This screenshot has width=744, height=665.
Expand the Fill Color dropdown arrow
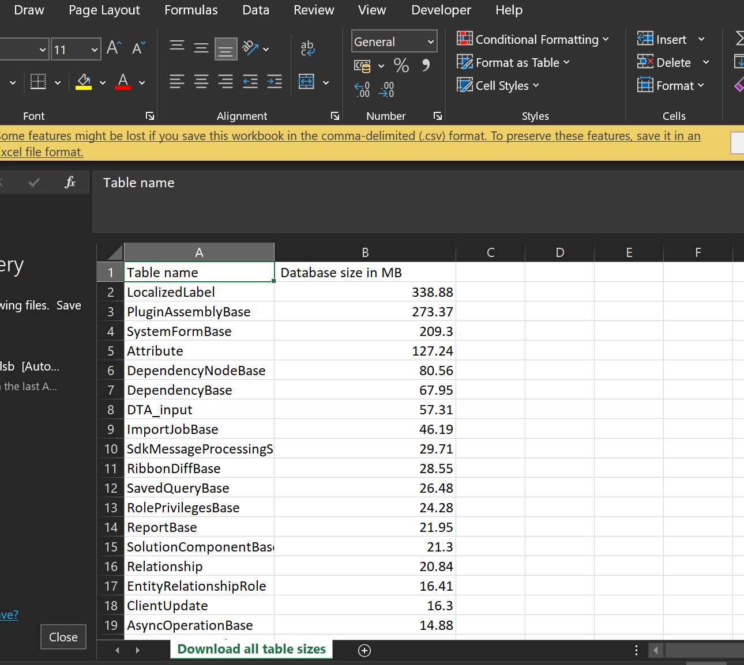(x=102, y=82)
